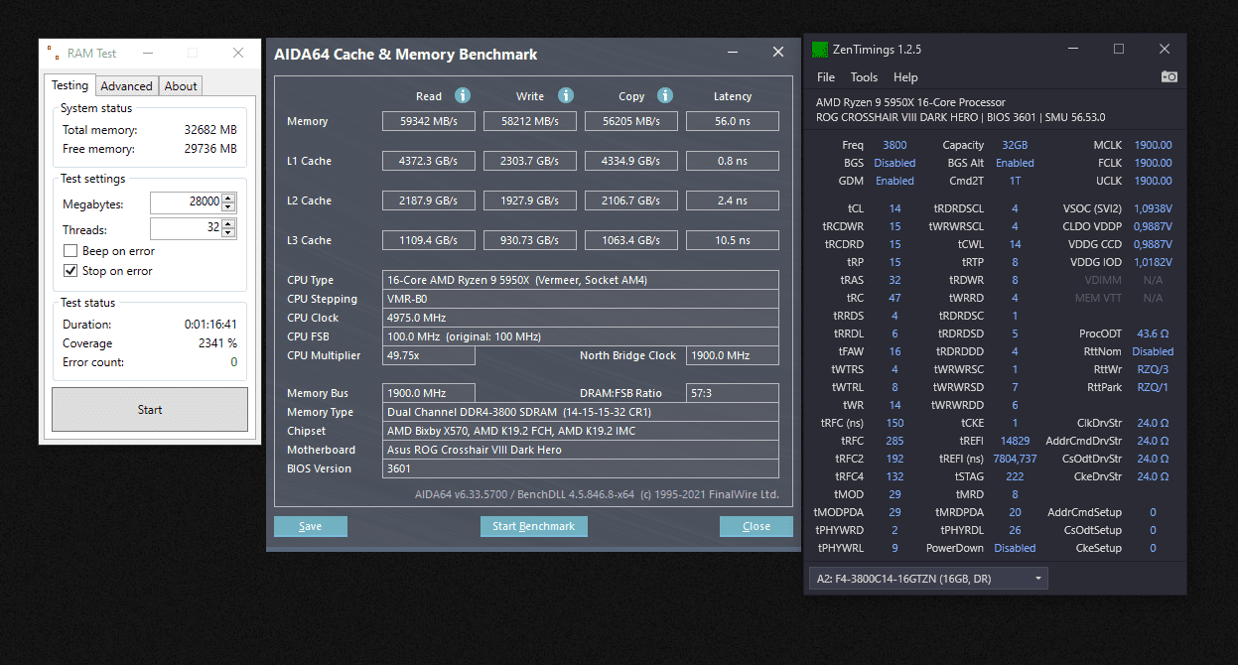Open the Help menu in ZenTimings
This screenshot has height=665, width=1238.
[905, 77]
